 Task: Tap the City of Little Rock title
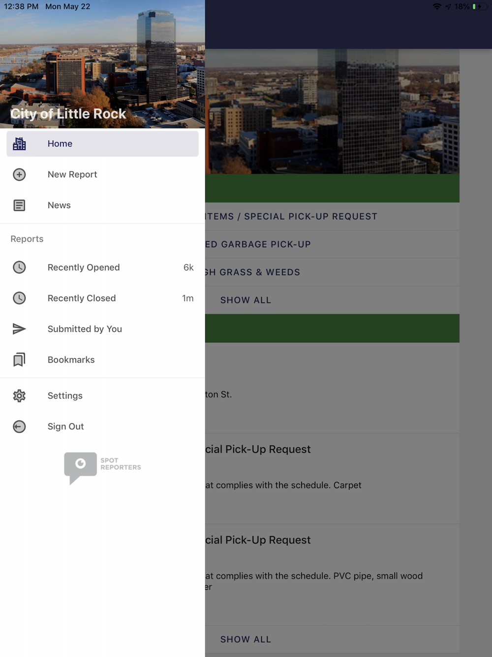pos(68,114)
